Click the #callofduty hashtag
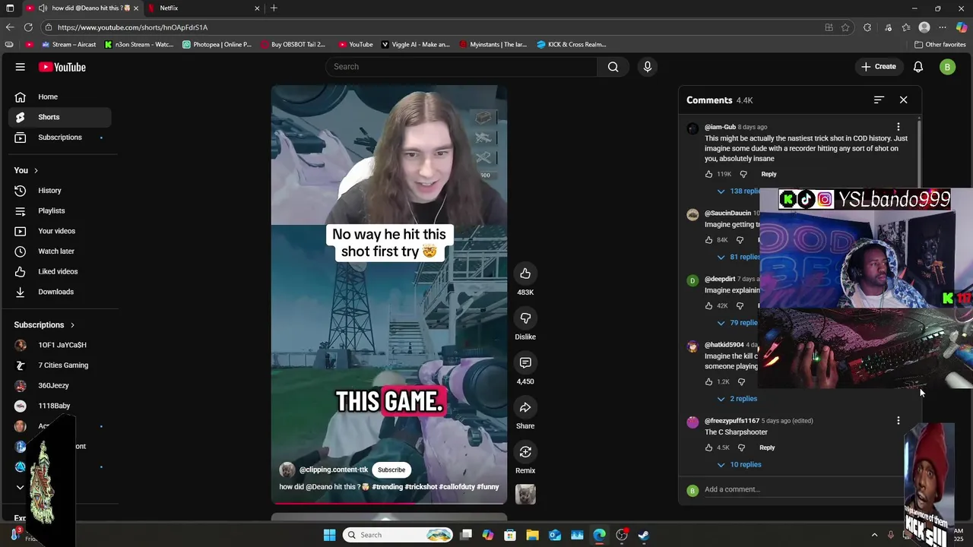The width and height of the screenshot is (973, 547). (x=457, y=487)
